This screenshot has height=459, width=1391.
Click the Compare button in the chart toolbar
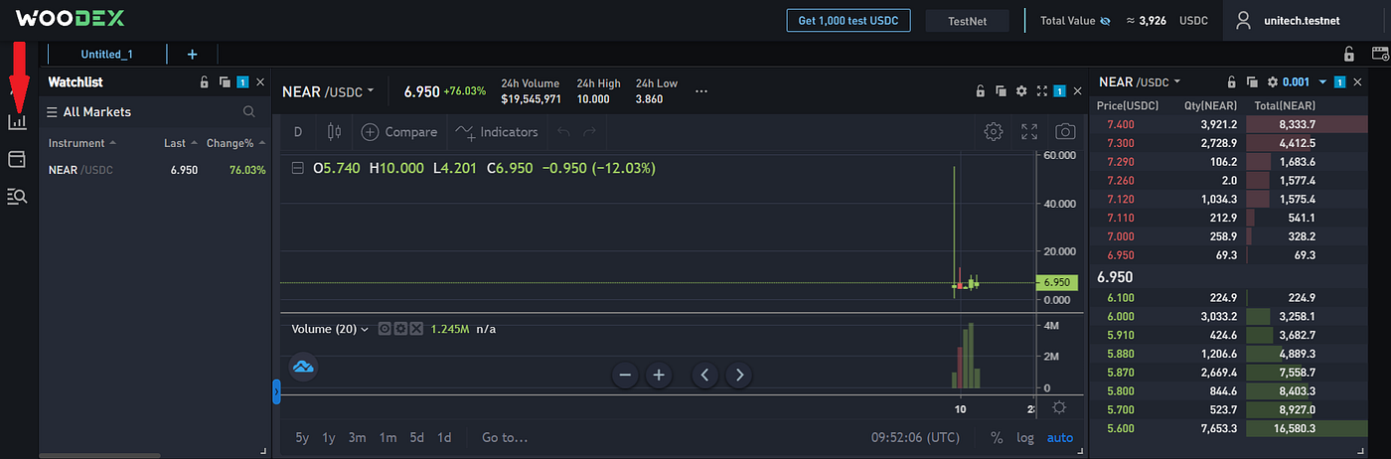[x=398, y=131]
